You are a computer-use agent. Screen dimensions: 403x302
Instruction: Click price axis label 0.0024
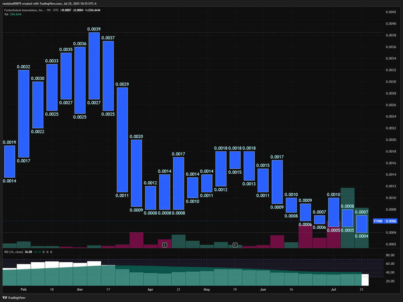point(391,117)
